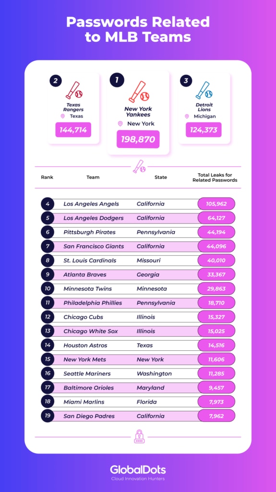Click the 7,973 Miami Marlins value pill

point(216,402)
